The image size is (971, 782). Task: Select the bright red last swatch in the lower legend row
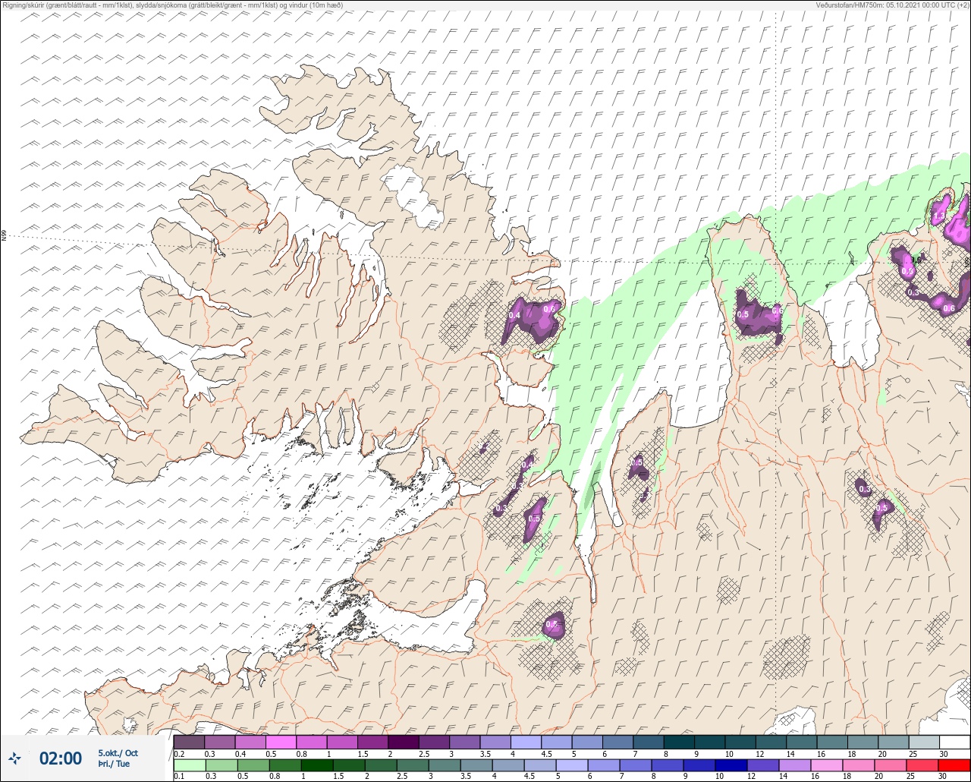[x=954, y=765]
